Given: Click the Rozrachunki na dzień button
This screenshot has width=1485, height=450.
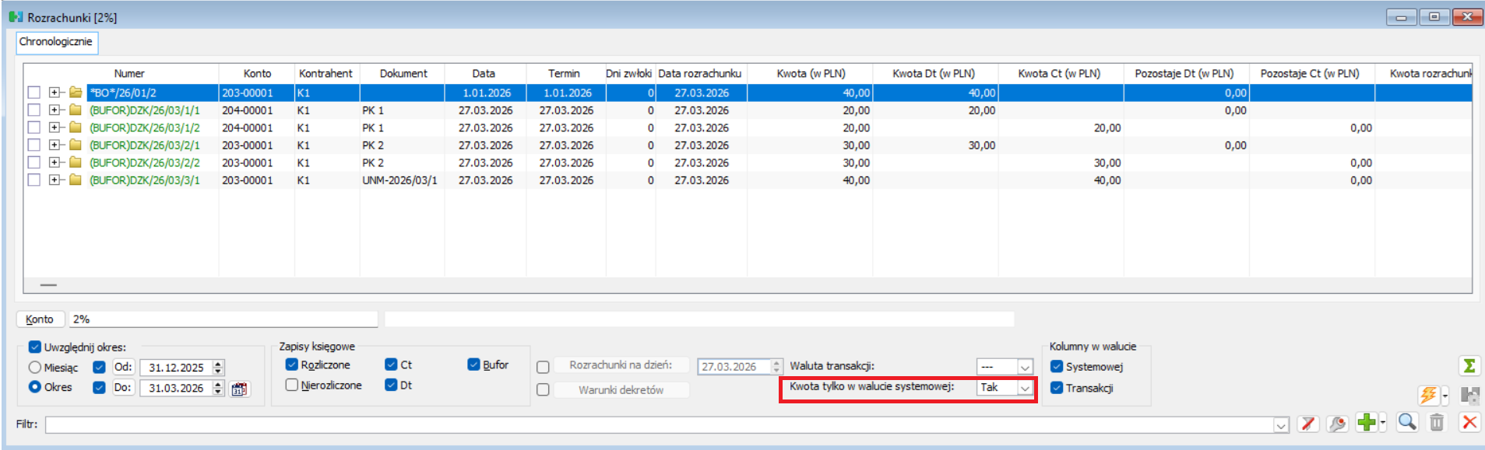Looking at the screenshot, I should click(x=620, y=365).
